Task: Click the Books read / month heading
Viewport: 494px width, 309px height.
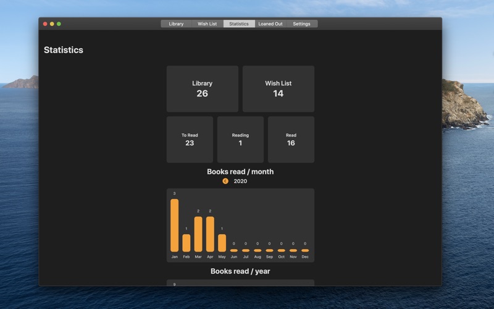Action: [x=240, y=172]
